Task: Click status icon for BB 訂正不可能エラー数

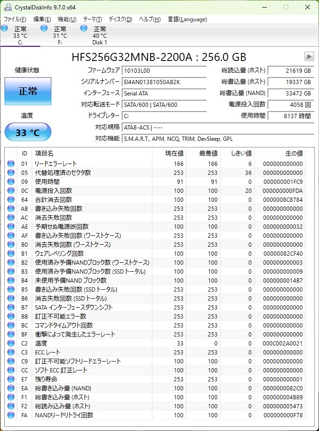Action: (11, 316)
